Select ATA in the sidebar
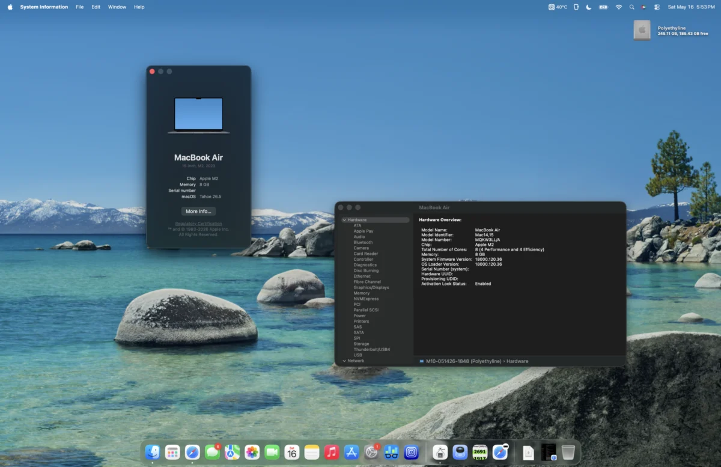 [357, 225]
